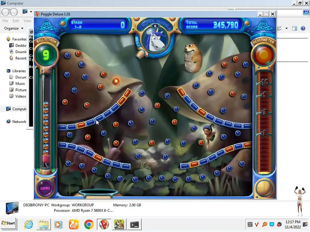310x232 pixels.
Task: Click the green ball count number 9
Action: coord(46,55)
